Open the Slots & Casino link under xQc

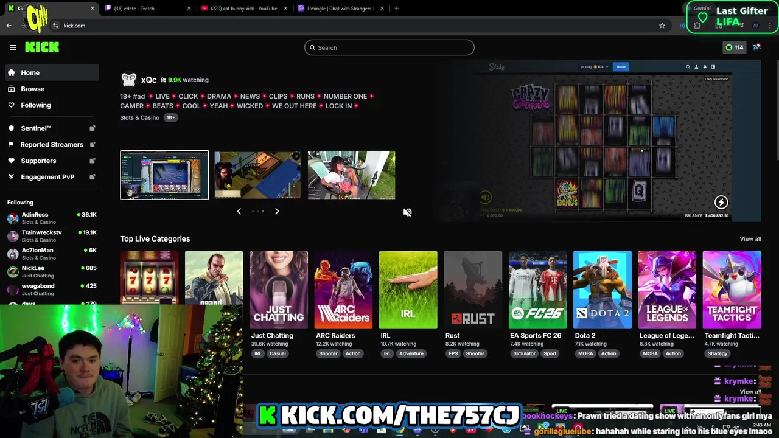coord(139,117)
